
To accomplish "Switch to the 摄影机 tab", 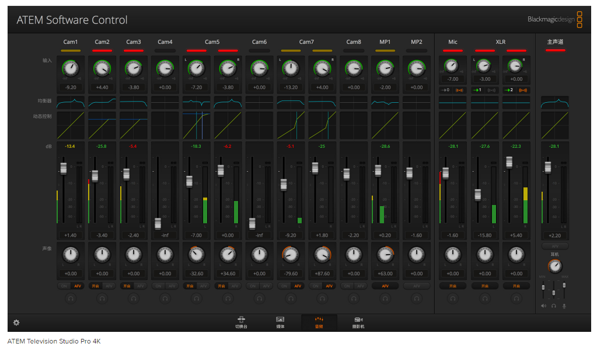I will tap(359, 322).
